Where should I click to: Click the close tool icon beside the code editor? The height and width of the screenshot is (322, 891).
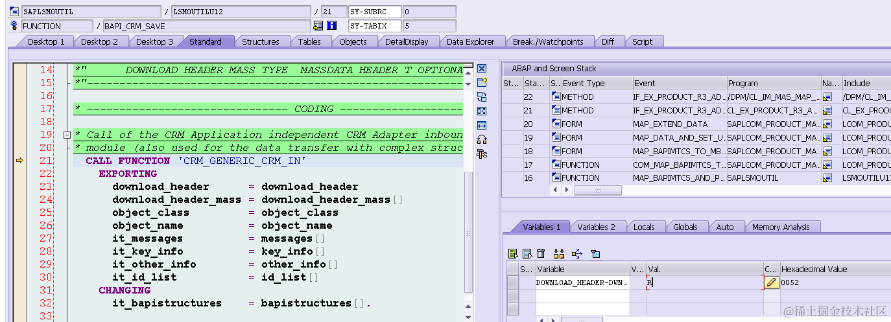coord(482,69)
